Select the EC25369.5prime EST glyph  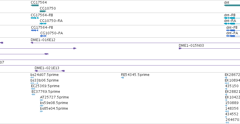[x=33, y=89]
